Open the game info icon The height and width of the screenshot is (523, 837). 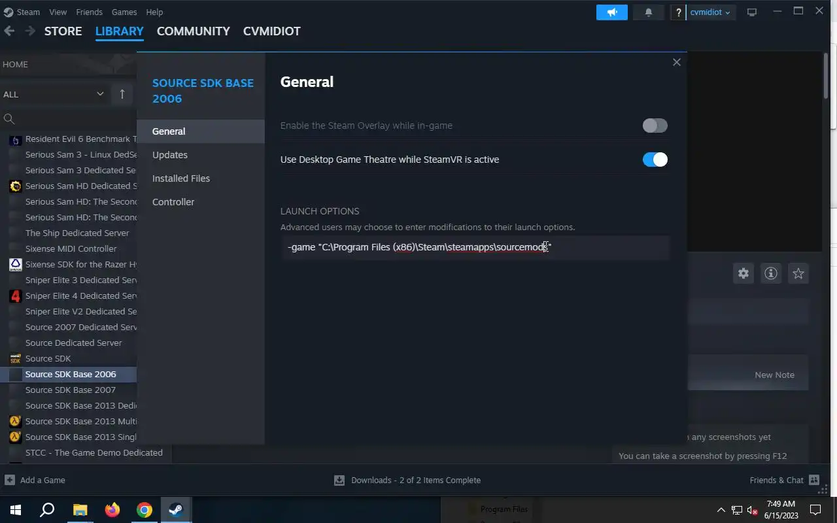(771, 273)
